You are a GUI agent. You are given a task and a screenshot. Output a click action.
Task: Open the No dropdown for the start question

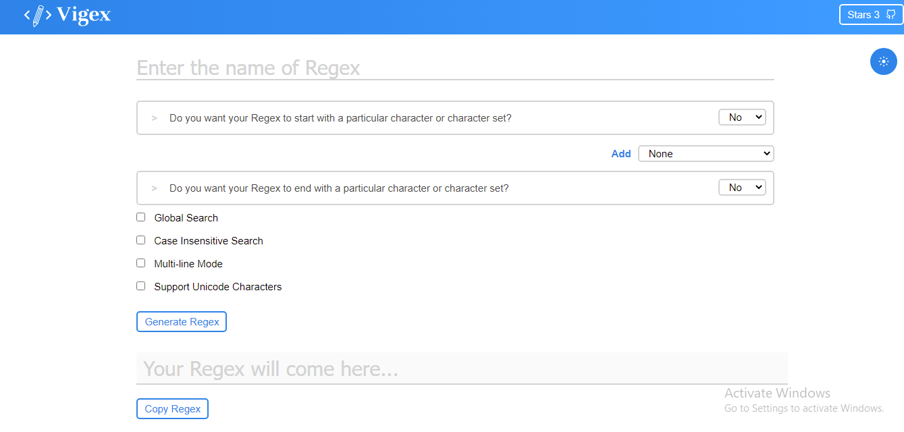tap(742, 117)
